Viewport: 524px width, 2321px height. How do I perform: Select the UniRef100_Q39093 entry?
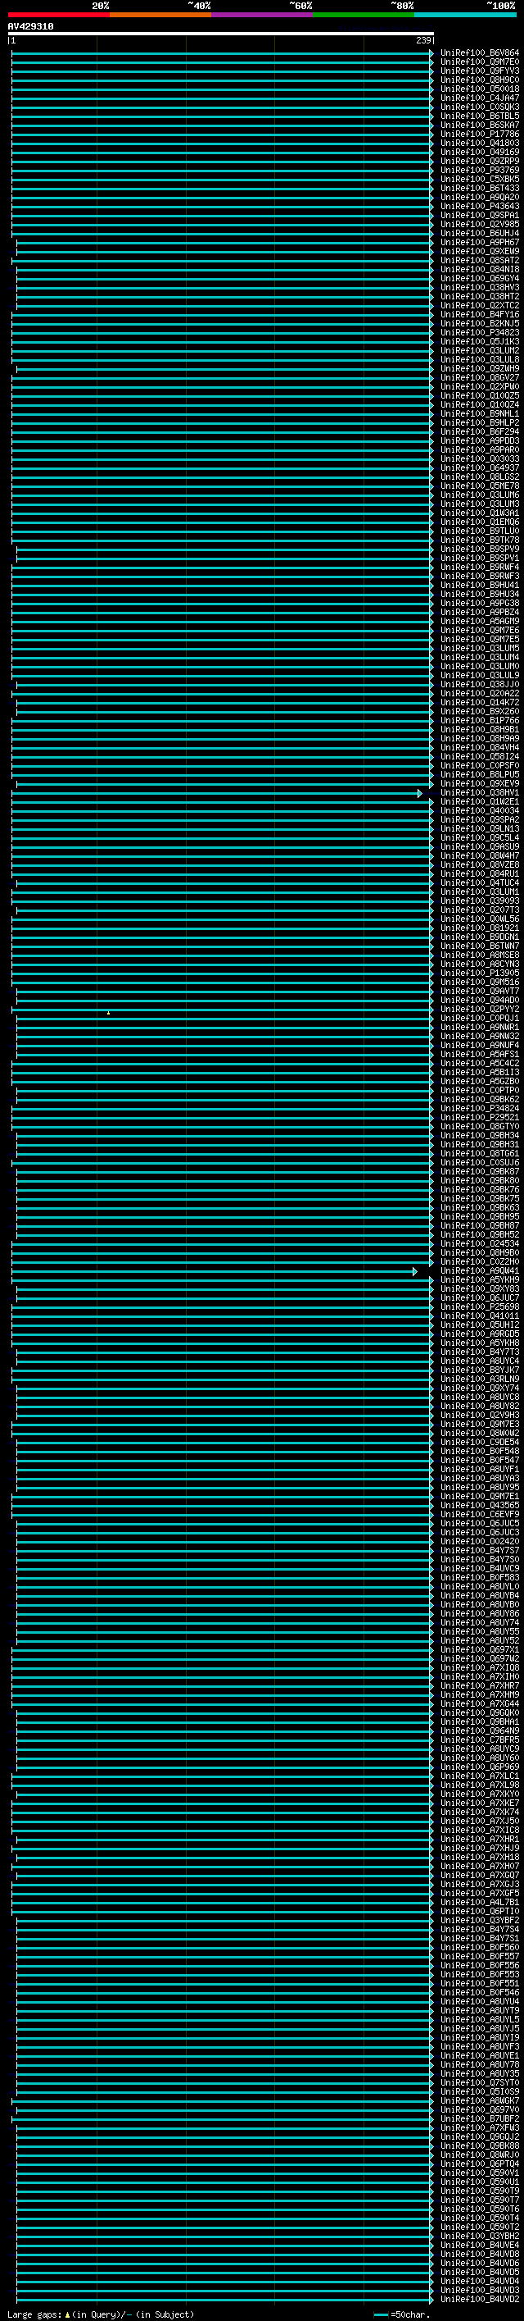tap(480, 901)
